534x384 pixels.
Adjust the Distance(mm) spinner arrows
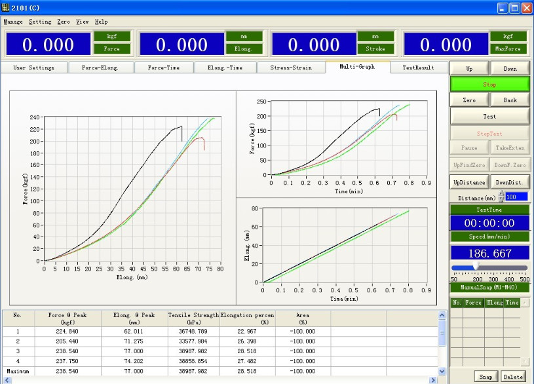[501, 197]
